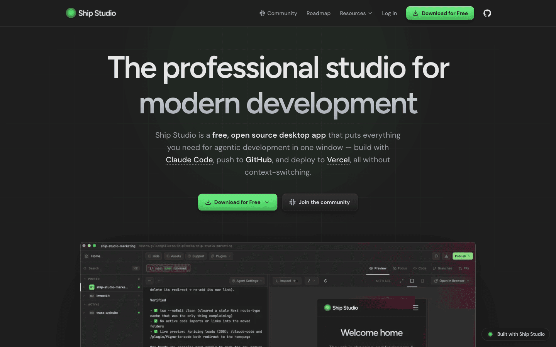Screen dimensions: 556x347
Task: Expand the ship-studio-marke... project row
Action: click(x=84, y=287)
